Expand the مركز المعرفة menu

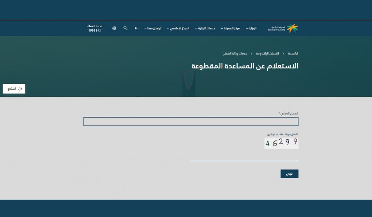(230, 28)
